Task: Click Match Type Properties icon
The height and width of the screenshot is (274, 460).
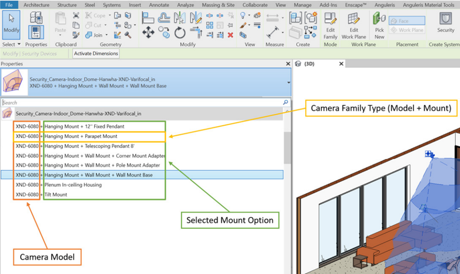Action: pyautogui.click(x=76, y=35)
